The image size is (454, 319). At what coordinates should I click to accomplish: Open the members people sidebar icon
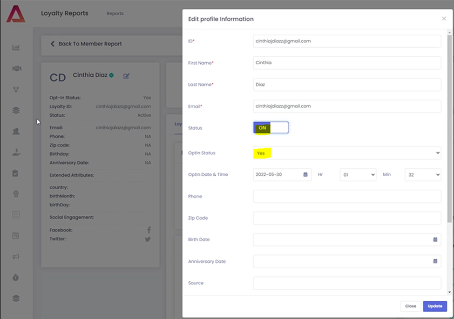pyautogui.click(x=16, y=131)
